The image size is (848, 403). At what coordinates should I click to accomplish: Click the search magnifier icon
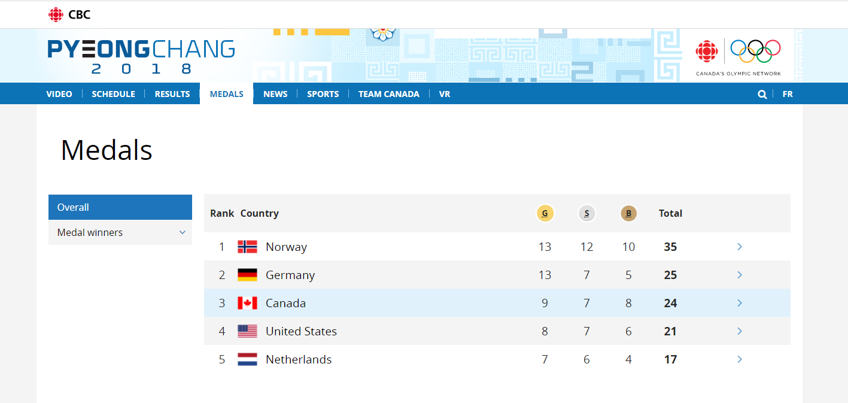pos(762,94)
